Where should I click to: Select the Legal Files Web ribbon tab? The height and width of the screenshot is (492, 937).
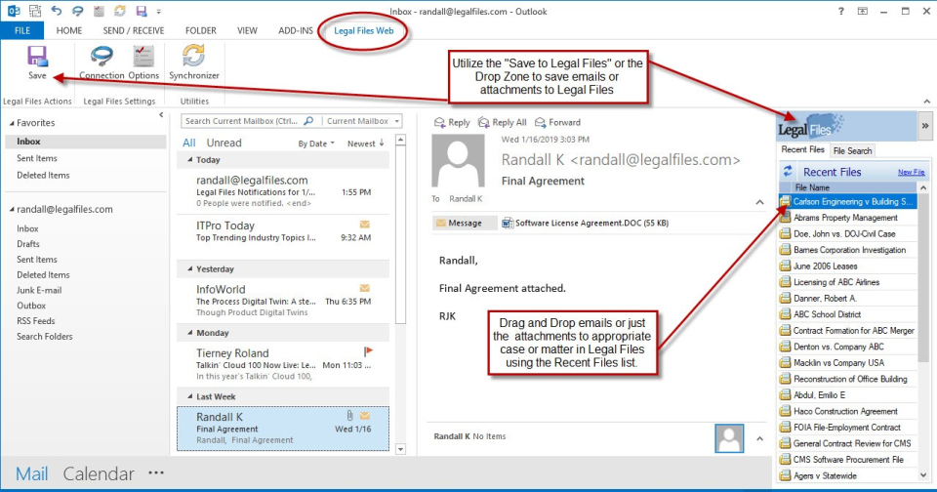pos(363,30)
